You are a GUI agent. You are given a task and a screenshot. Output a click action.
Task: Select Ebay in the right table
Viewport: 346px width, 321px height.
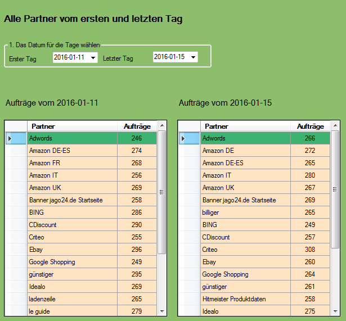pyautogui.click(x=245, y=262)
